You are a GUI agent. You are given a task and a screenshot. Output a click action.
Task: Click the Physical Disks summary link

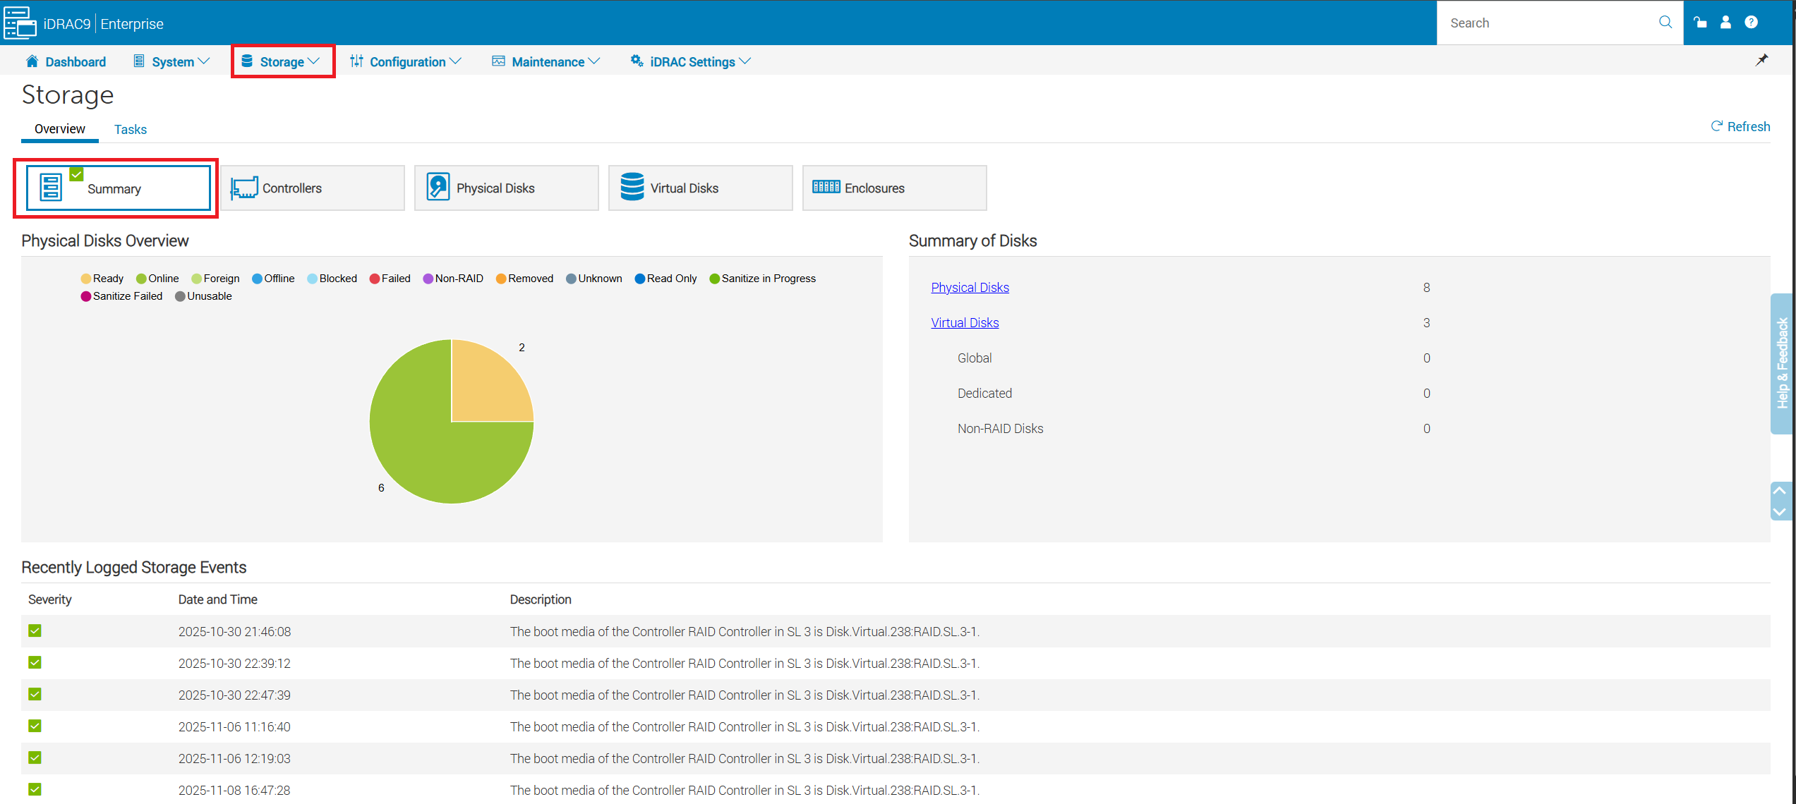[x=970, y=287]
